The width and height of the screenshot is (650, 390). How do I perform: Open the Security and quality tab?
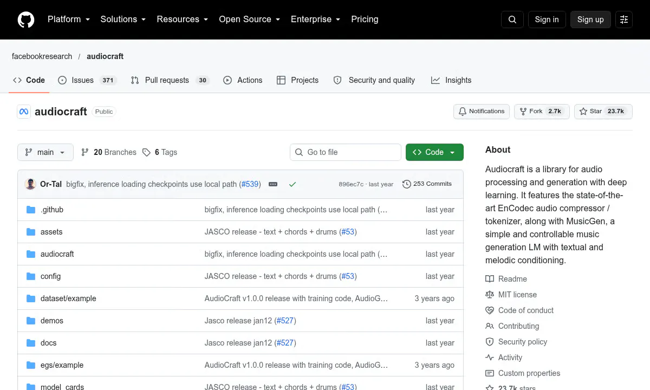[374, 80]
